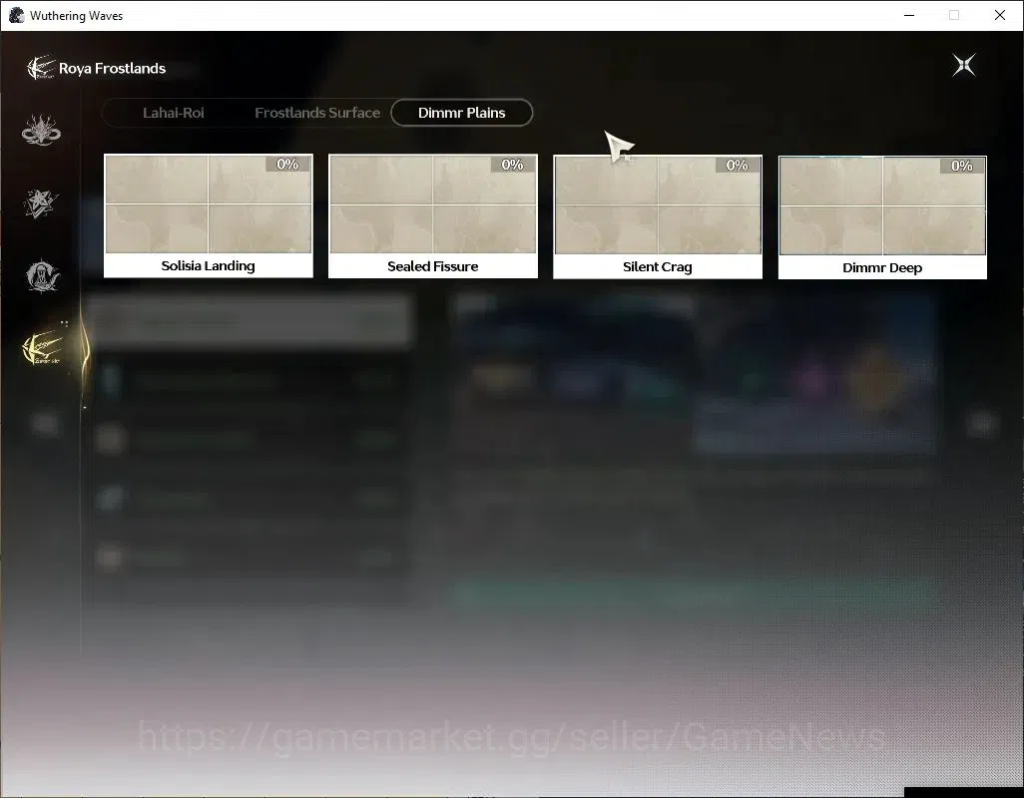Click the Sealed Fissure label text
Viewport: 1024px width, 798px height.
[x=433, y=266]
